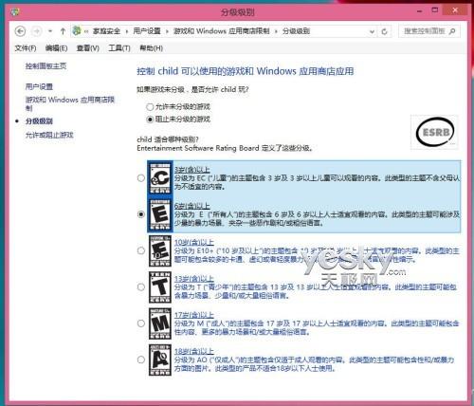The height and width of the screenshot is (406, 474).
Task: Click the AO adults only rating icon
Action: pos(160,360)
